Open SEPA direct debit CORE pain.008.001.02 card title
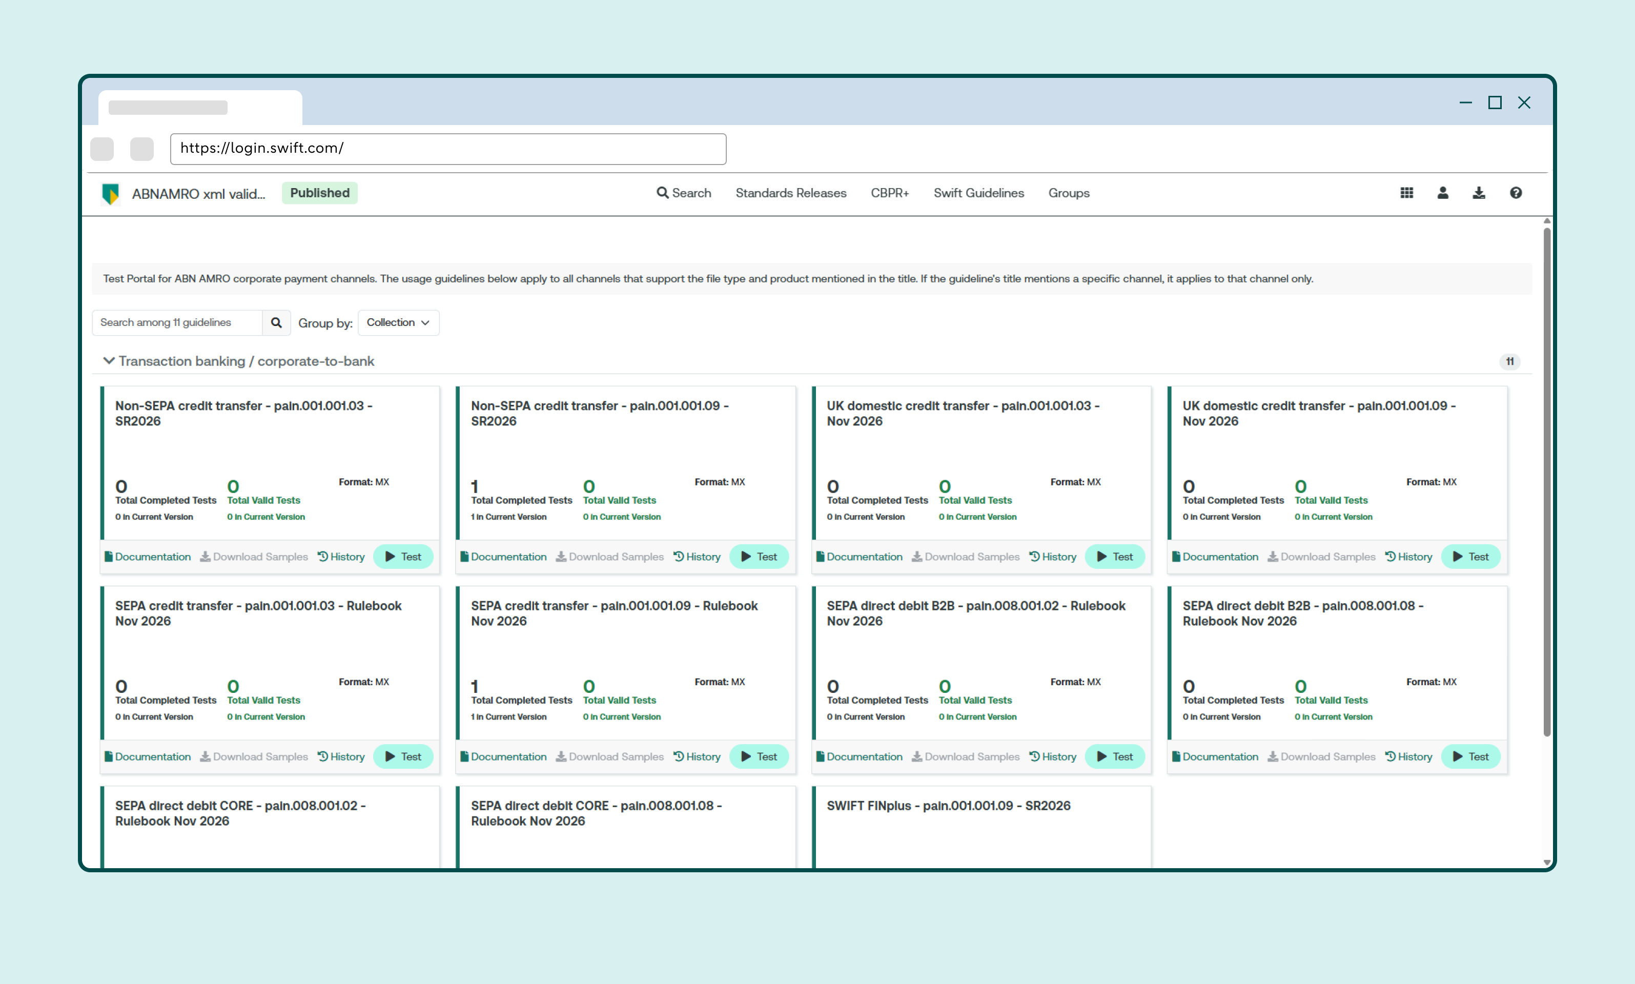 pyautogui.click(x=241, y=813)
